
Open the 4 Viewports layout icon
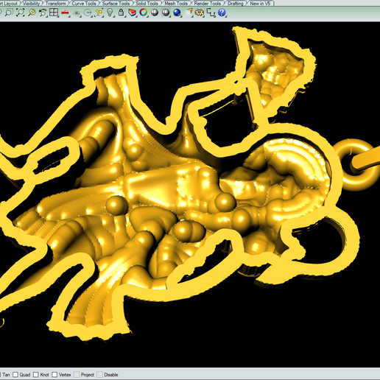tap(54, 13)
